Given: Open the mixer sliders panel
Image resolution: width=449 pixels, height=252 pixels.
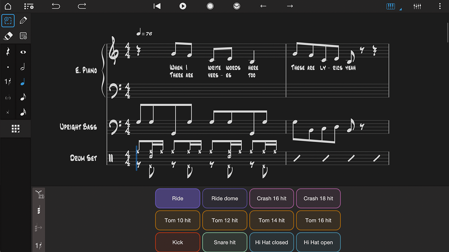Looking at the screenshot, I should tap(417, 6).
